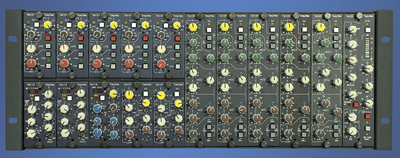Turn yellow HI knob on first TM105
Screen dimensions: 400x158
tap(193, 27)
